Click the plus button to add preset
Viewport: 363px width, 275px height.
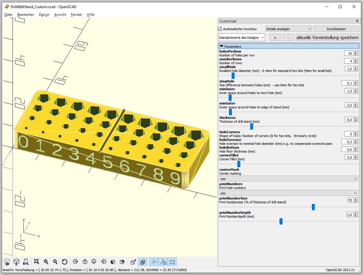coord(275,38)
